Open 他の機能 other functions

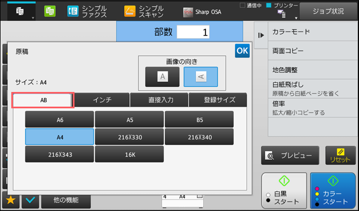pos(66,201)
